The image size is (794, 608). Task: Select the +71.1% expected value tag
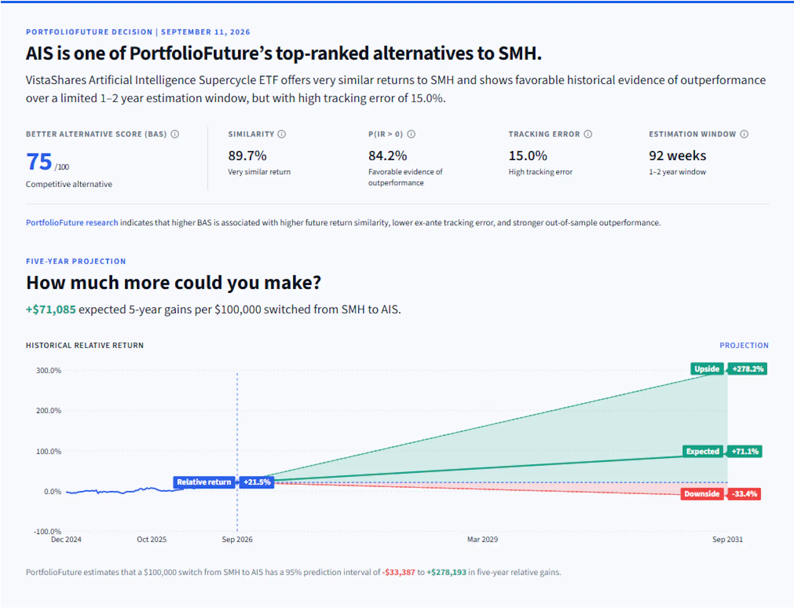745,451
